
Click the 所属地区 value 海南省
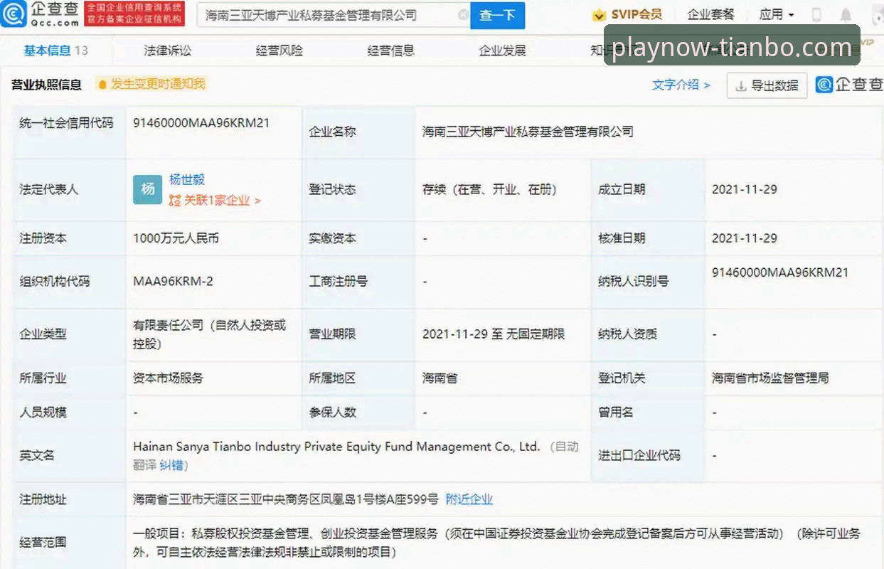click(440, 378)
